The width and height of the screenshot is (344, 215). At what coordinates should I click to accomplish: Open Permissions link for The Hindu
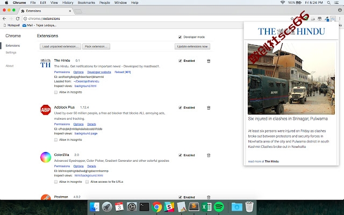coord(62,72)
